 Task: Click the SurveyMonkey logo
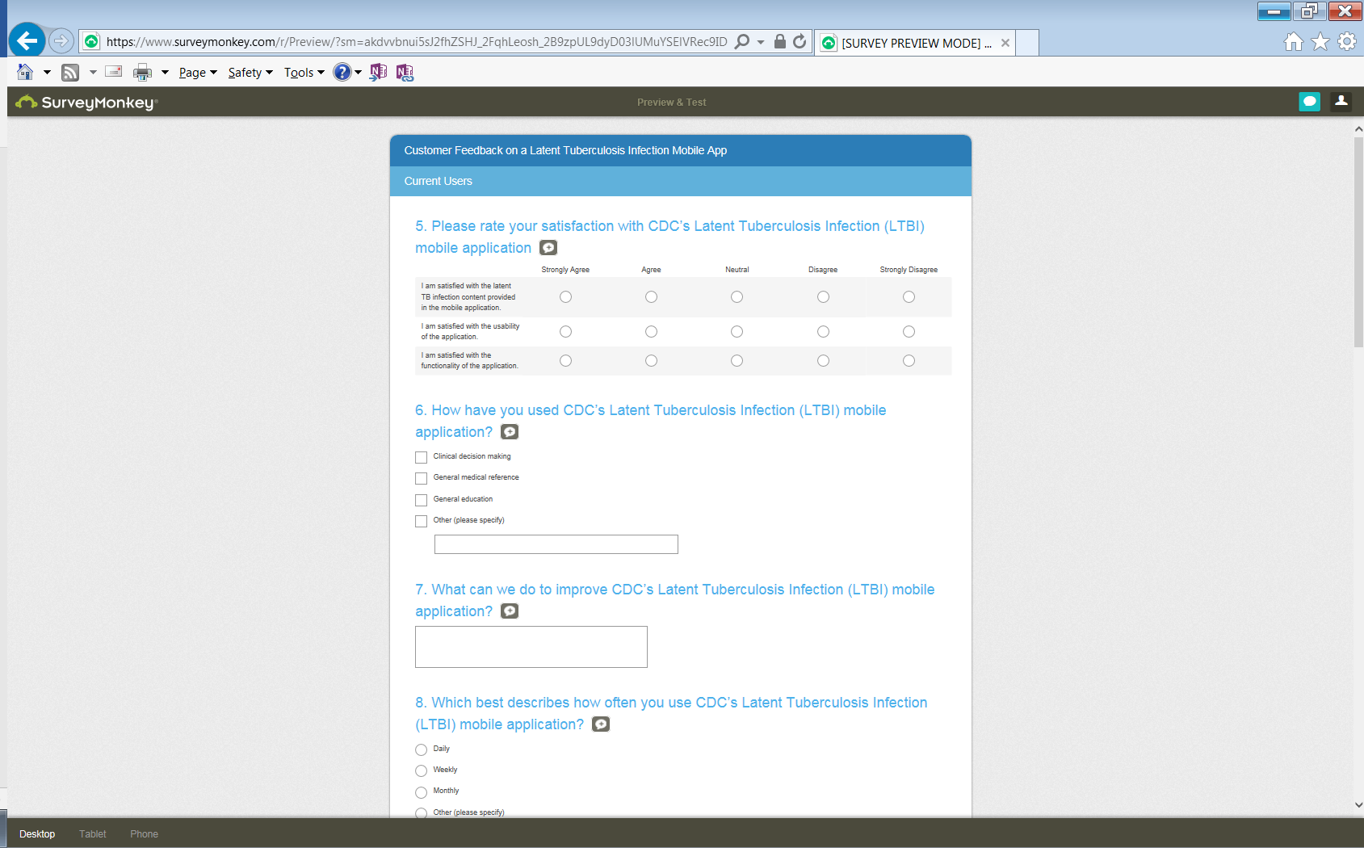point(86,103)
